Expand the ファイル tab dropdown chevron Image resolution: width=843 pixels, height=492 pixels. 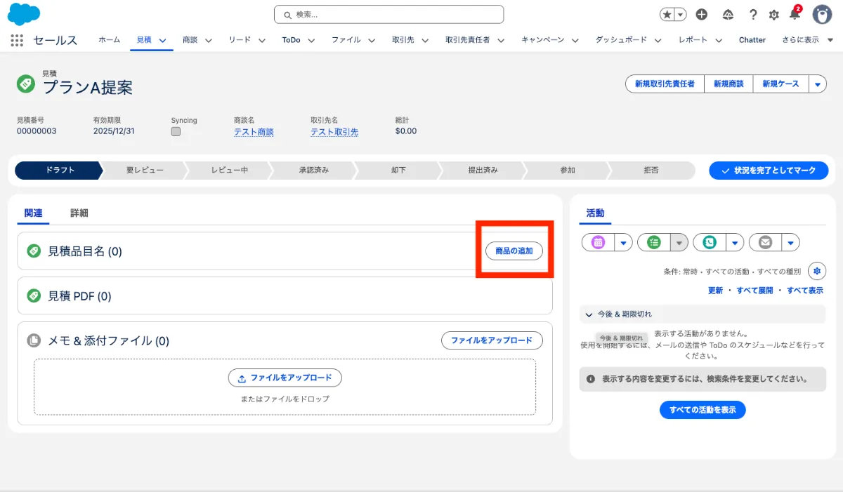372,41
